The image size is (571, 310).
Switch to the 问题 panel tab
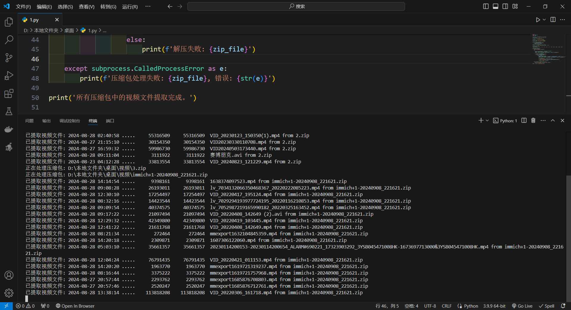[x=29, y=121]
